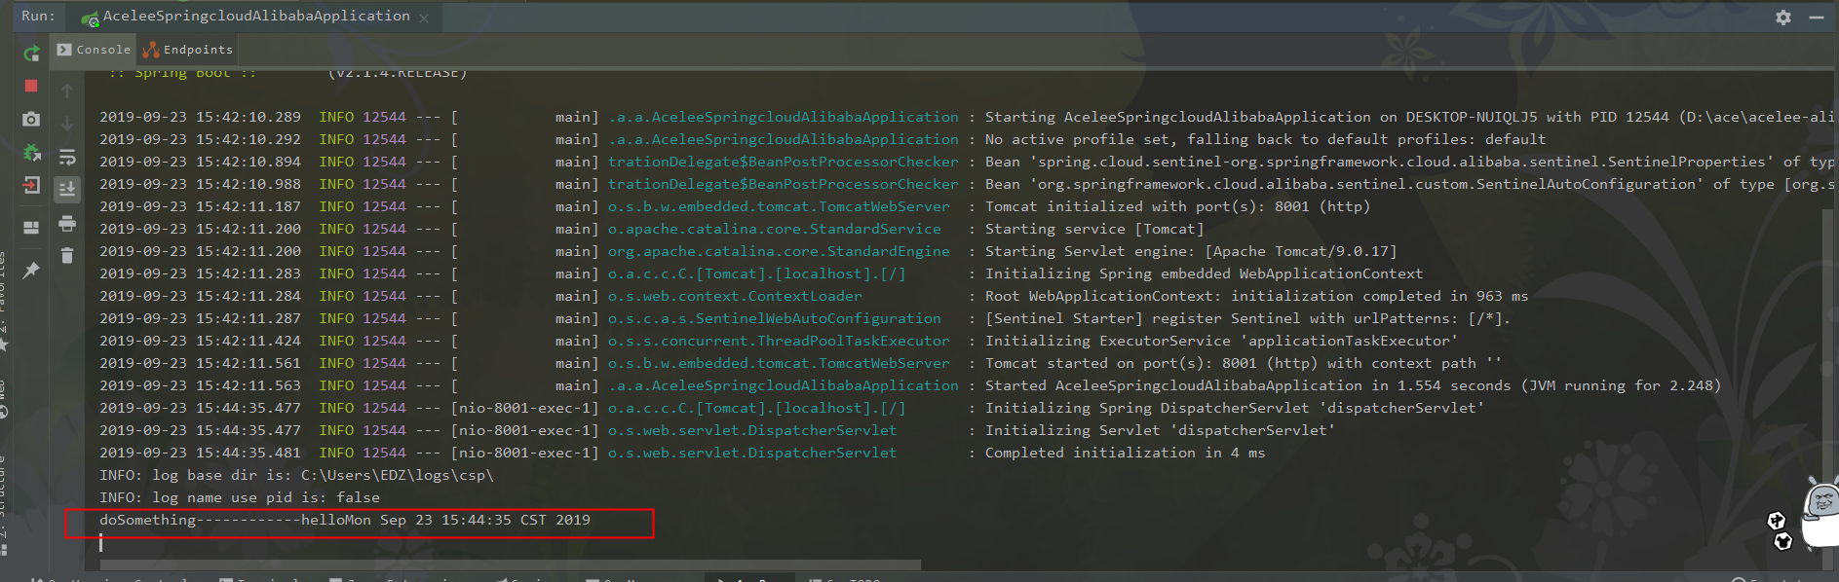Click 'INFO: log name use pid is: false'
This screenshot has height=582, width=1839.
(x=240, y=497)
